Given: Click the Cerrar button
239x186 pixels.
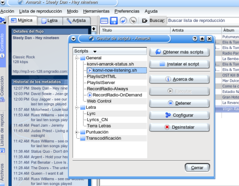Looking at the screenshot, I should (197, 168).
